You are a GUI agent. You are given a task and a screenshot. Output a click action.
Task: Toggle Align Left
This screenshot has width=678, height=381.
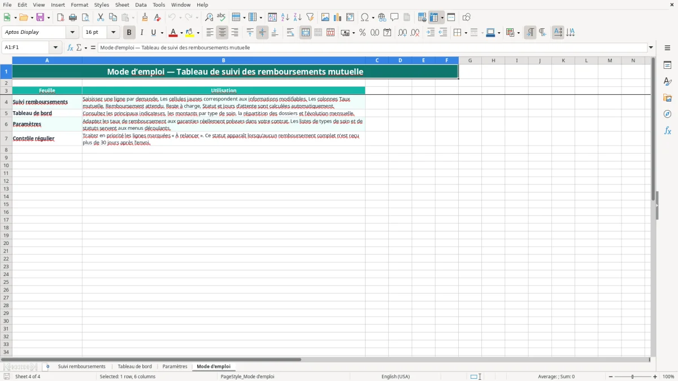point(210,33)
